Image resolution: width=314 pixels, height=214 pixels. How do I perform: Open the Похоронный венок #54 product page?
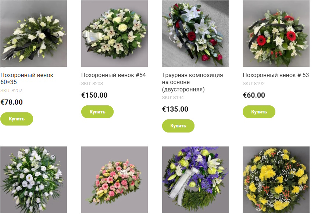click(x=113, y=75)
